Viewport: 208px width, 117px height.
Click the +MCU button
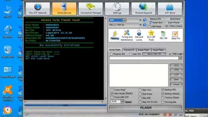[176, 65]
